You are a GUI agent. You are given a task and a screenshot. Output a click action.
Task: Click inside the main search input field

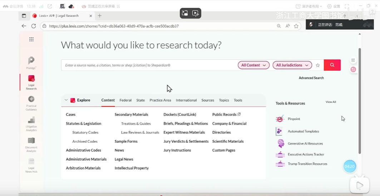click(x=148, y=65)
